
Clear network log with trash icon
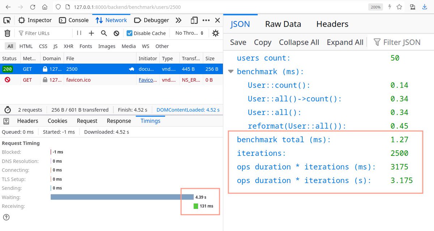[7, 33]
